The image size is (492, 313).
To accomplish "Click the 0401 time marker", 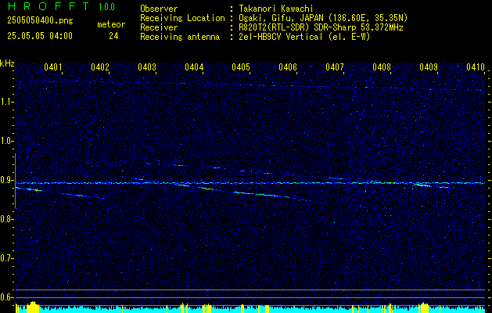I will pos(53,67).
